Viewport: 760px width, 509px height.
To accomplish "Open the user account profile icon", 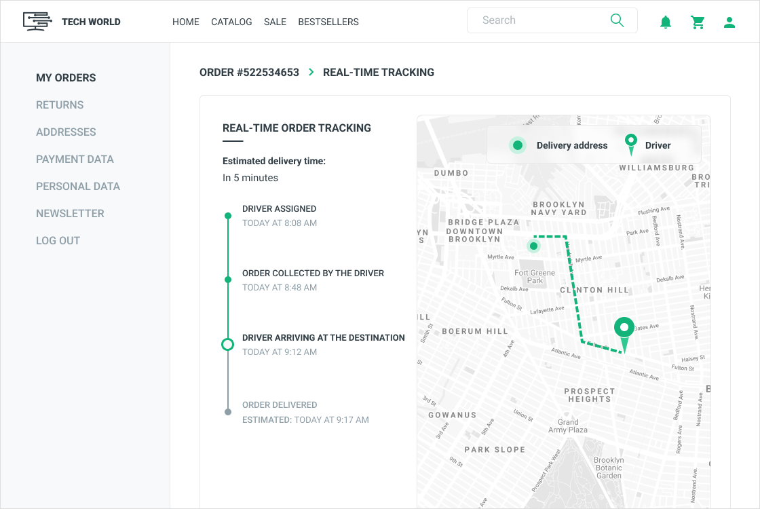I will pyautogui.click(x=729, y=22).
